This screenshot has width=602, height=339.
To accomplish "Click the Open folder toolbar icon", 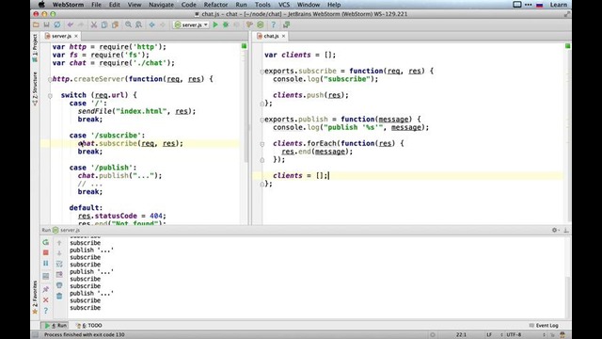I will click(x=36, y=24).
